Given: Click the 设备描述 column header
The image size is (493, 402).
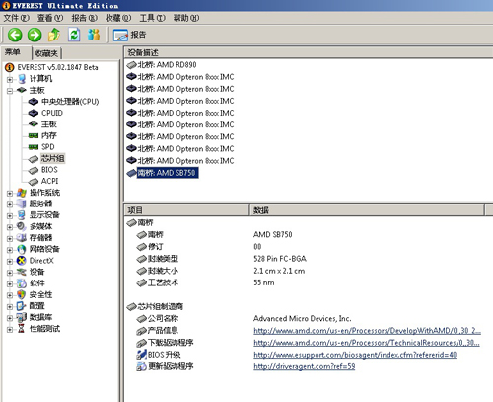Looking at the screenshot, I should point(309,52).
